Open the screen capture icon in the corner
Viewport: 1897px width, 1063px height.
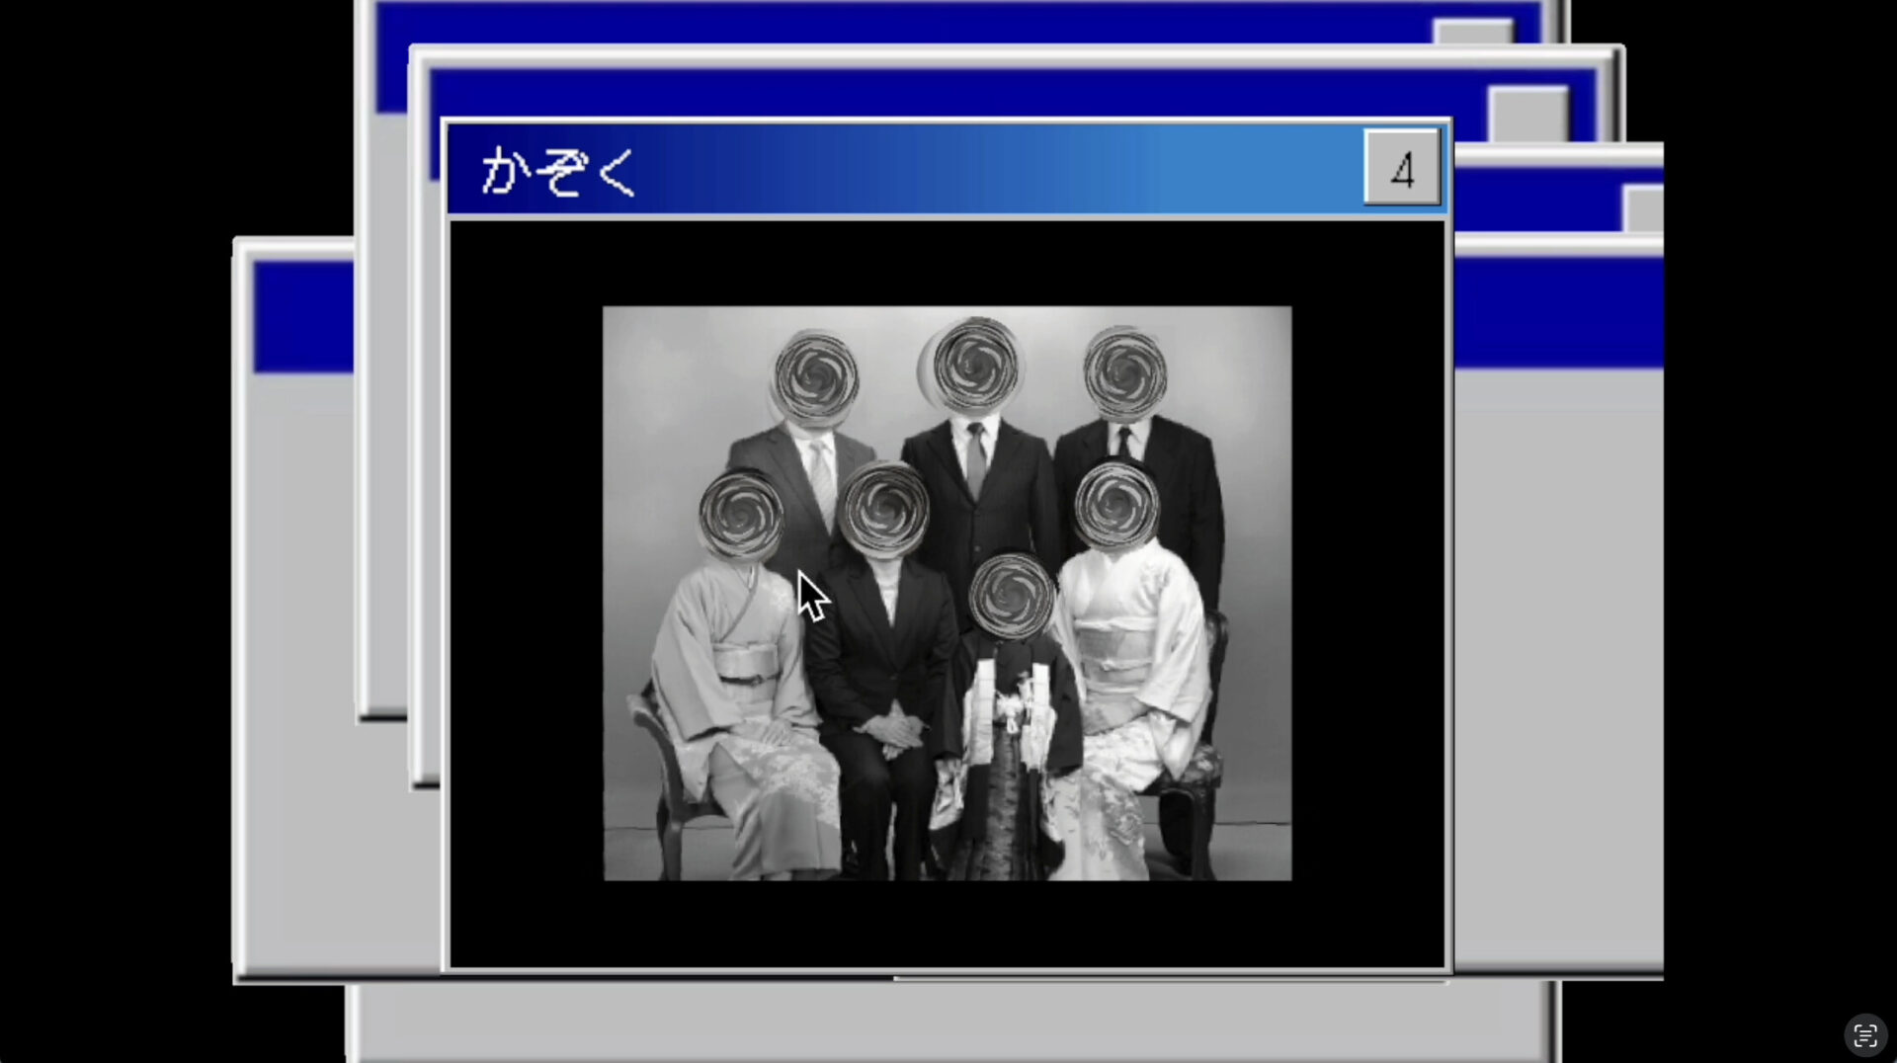(x=1864, y=1035)
